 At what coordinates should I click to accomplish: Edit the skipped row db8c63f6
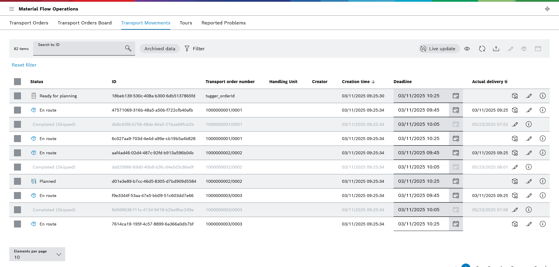[515, 124]
